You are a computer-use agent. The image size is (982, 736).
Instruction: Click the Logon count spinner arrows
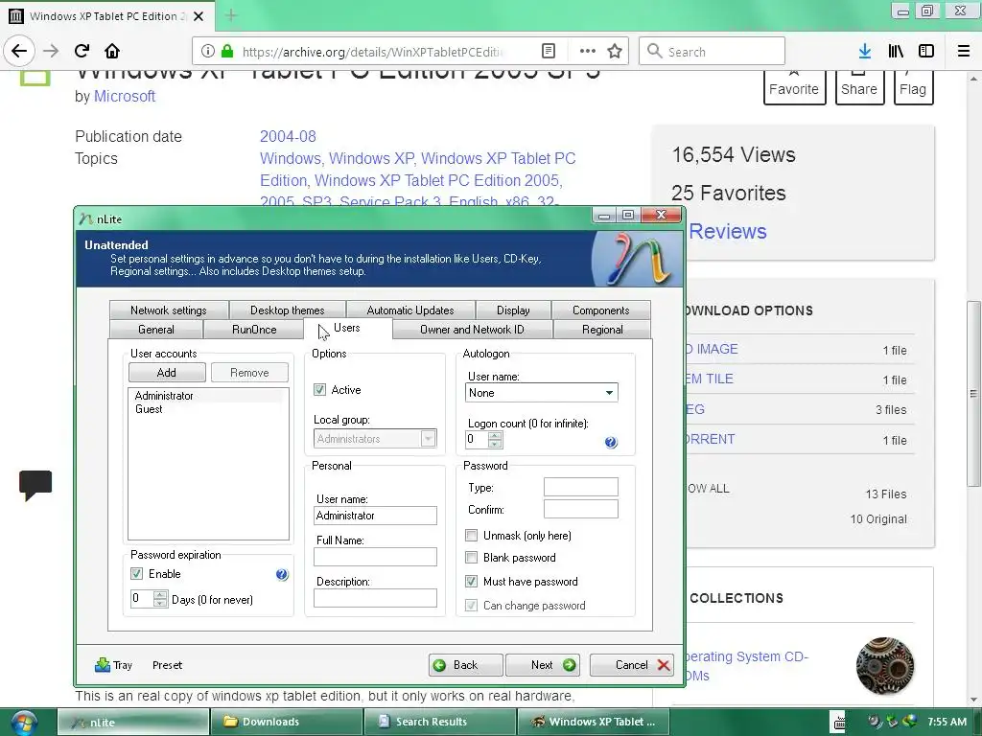click(495, 439)
